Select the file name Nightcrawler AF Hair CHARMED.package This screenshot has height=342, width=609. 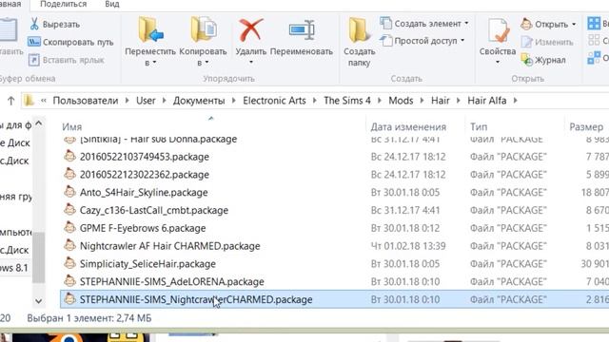[x=169, y=246]
